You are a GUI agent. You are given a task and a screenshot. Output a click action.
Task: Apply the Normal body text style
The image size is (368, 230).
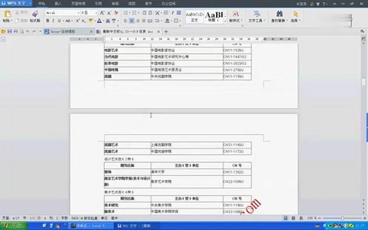click(194, 16)
